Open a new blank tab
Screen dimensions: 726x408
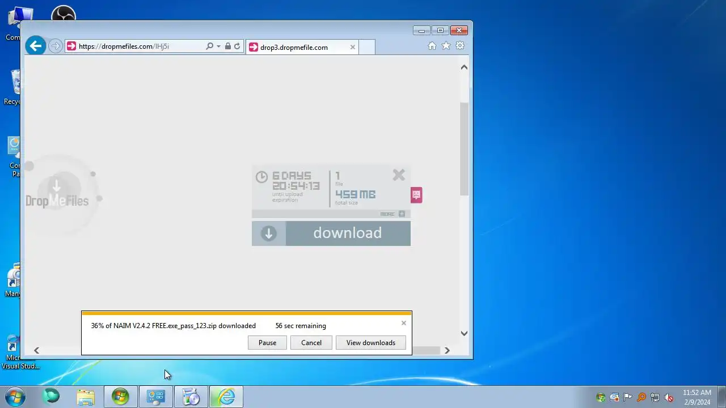[367, 47]
